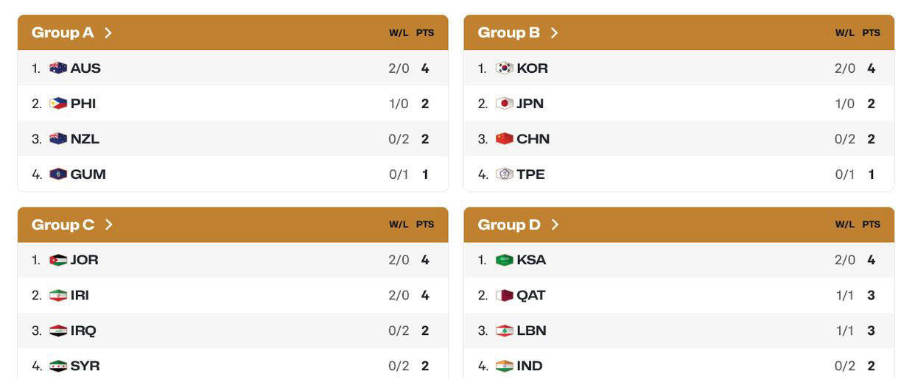
Task: Click the Australia flag icon
Action: (x=58, y=68)
